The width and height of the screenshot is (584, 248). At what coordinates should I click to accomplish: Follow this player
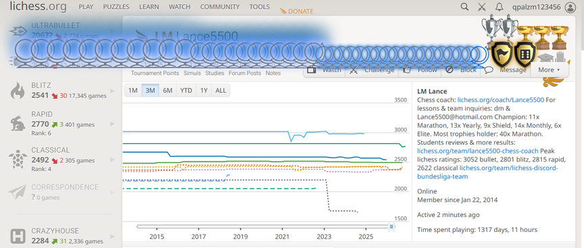[x=420, y=70]
